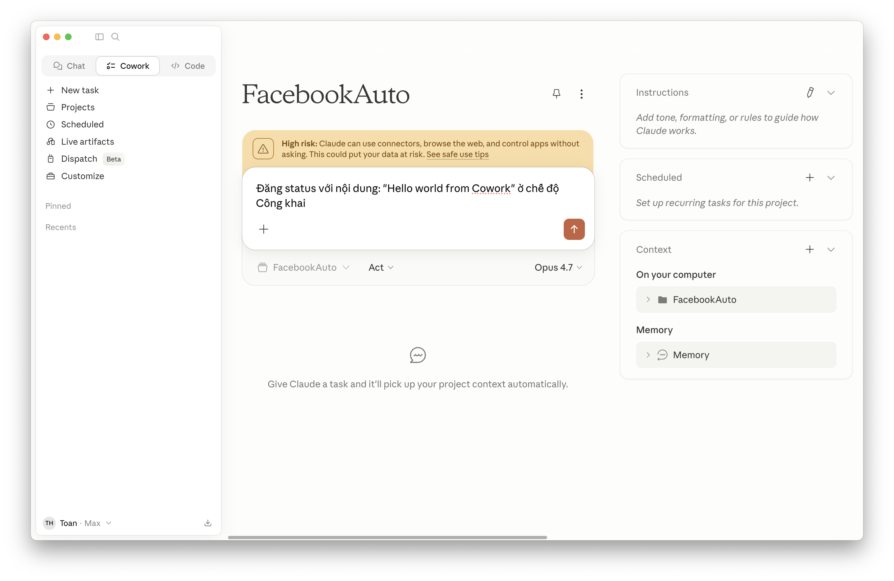Viewport: 894px width, 581px height.
Task: Click the "On your computer" heading
Action: pos(676,275)
